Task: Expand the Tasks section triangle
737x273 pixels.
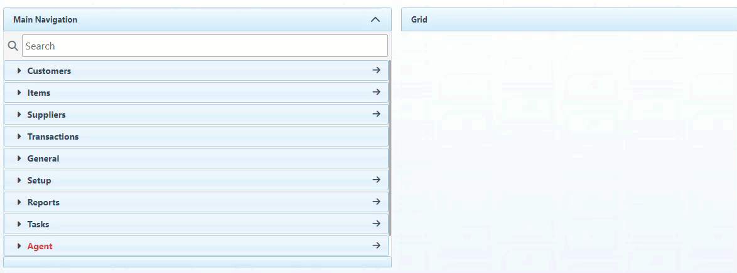Action: tap(19, 224)
